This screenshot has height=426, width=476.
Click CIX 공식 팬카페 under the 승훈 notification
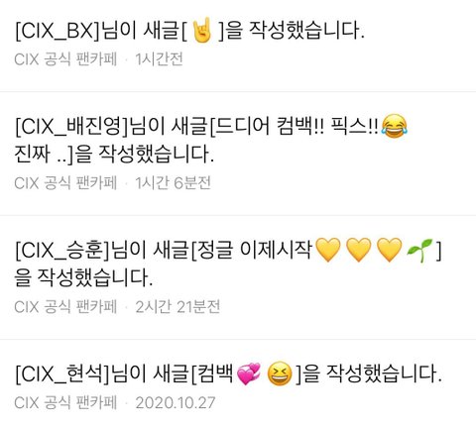pos(65,307)
